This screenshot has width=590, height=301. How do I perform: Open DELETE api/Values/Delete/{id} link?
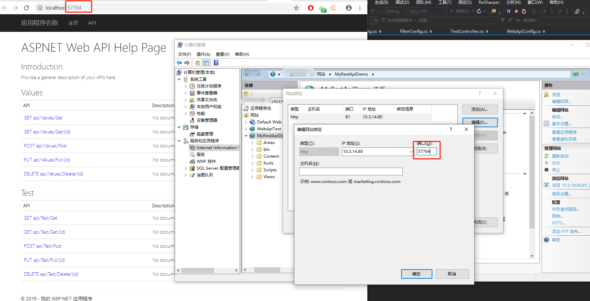coord(54,174)
